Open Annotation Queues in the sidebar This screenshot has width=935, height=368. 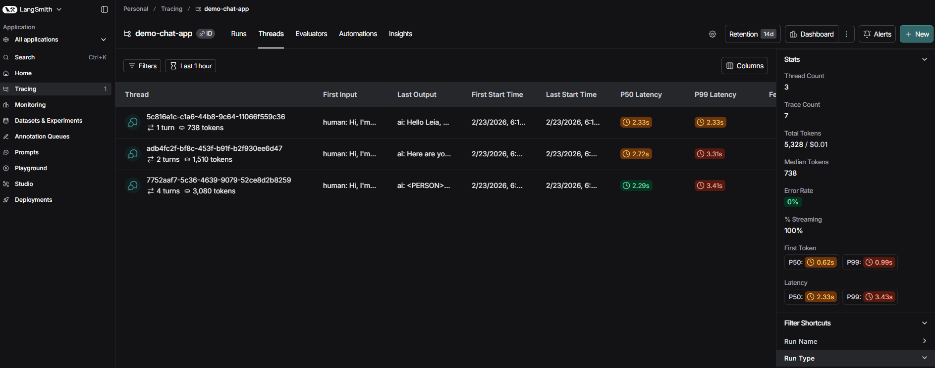55,137
